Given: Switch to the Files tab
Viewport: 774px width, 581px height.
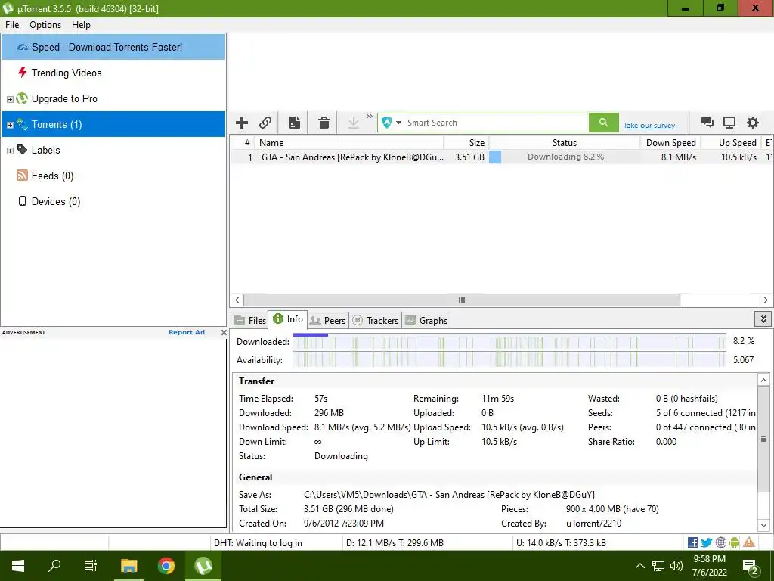Looking at the screenshot, I should click(x=250, y=320).
